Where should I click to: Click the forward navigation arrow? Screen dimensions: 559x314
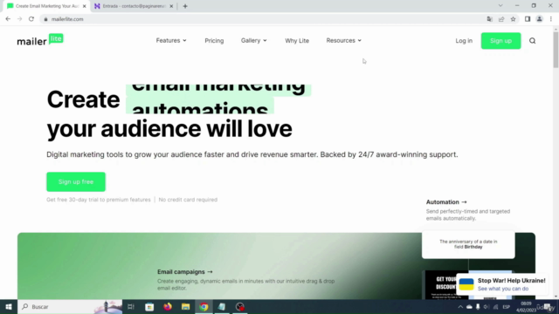point(19,19)
